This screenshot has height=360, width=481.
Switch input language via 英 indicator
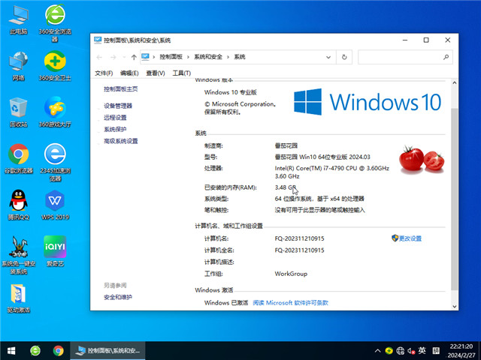(422, 351)
